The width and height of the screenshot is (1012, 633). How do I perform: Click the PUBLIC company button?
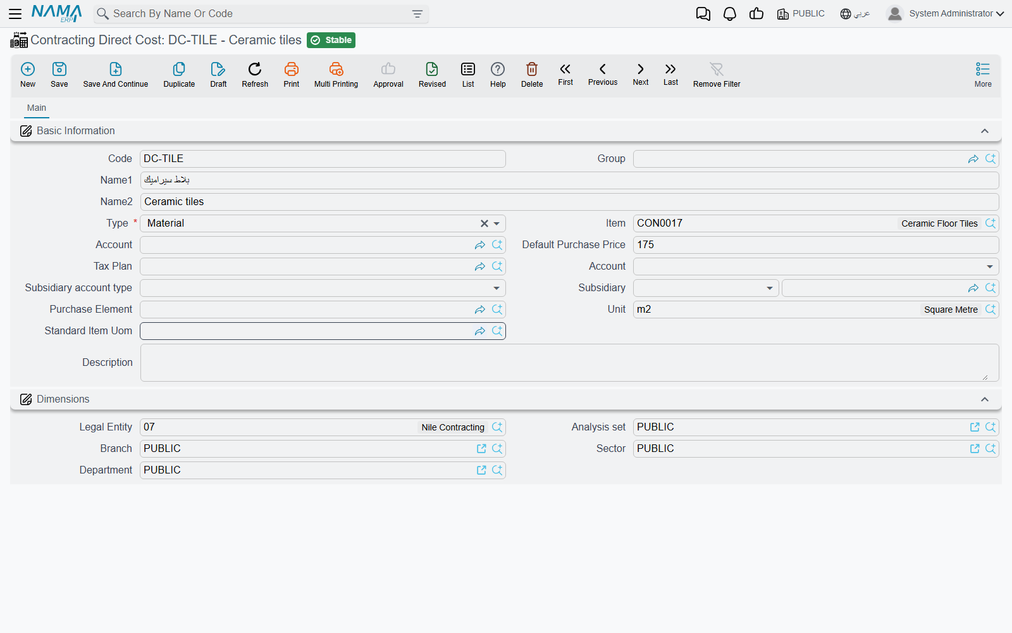point(801,14)
